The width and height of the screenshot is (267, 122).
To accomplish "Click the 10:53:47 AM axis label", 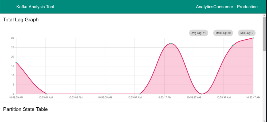I will [x=253, y=97].
